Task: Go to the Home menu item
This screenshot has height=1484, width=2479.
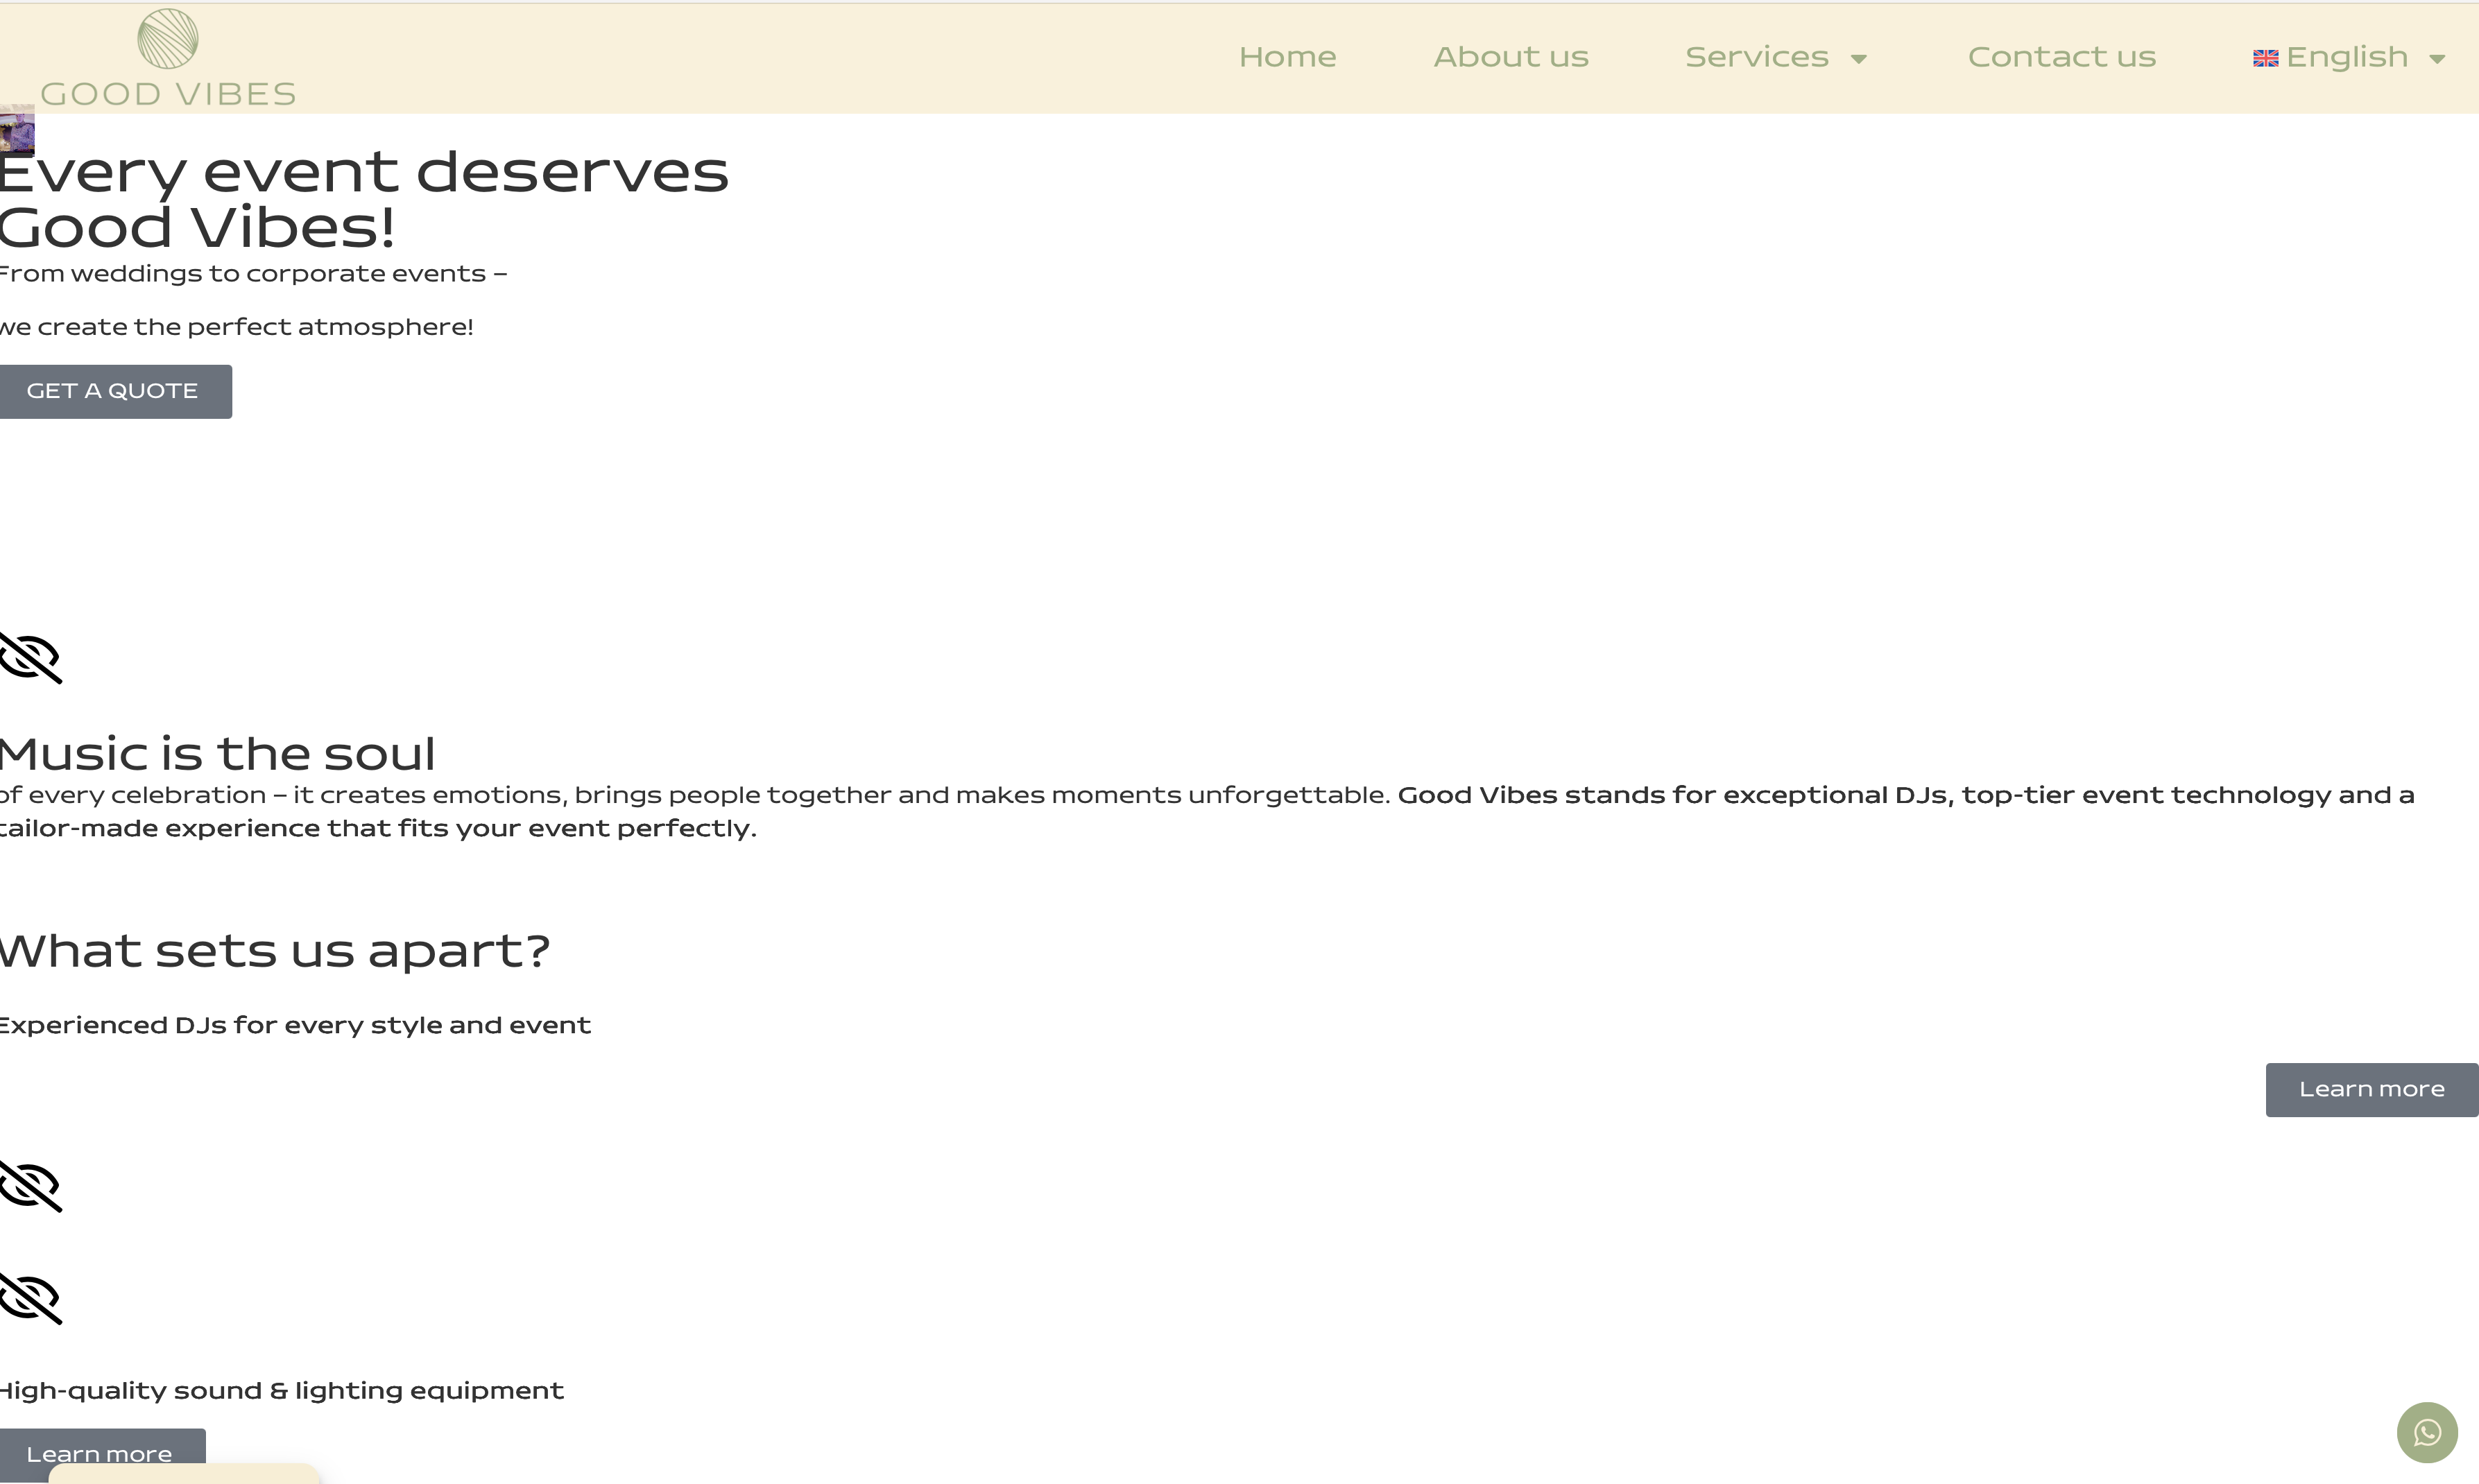Action: tap(1287, 57)
